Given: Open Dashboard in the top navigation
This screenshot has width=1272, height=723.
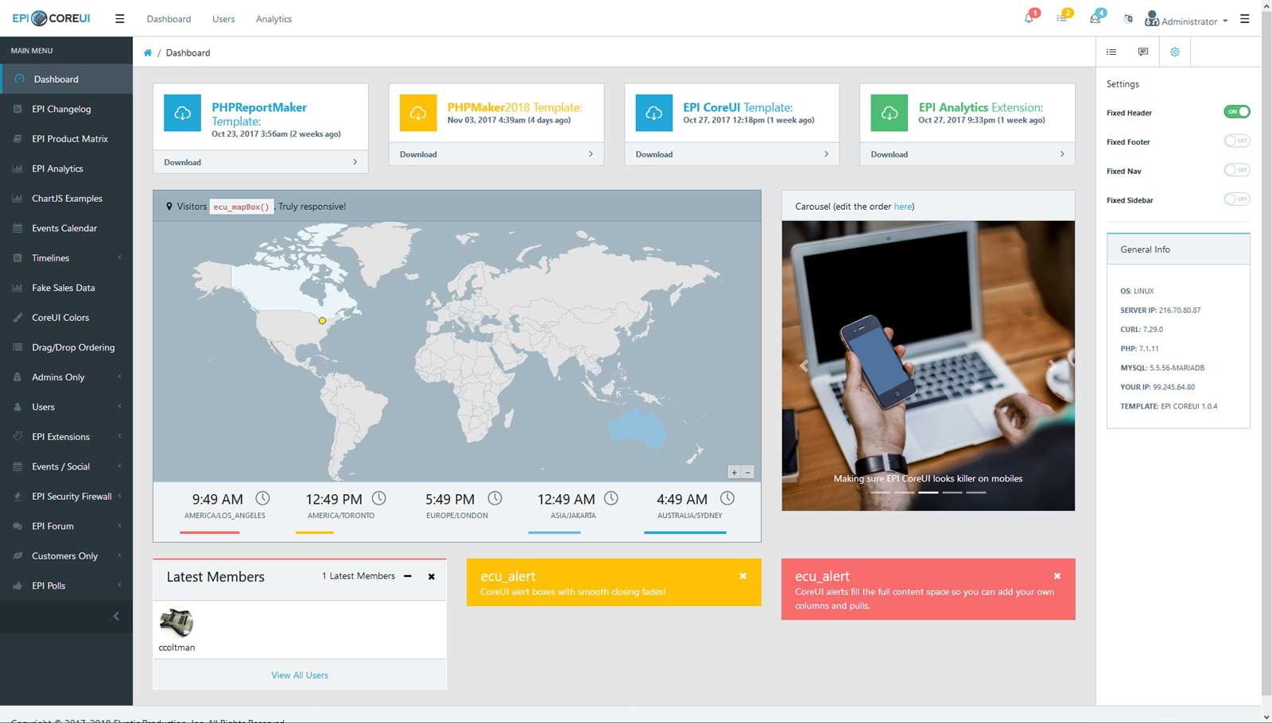Looking at the screenshot, I should [169, 19].
